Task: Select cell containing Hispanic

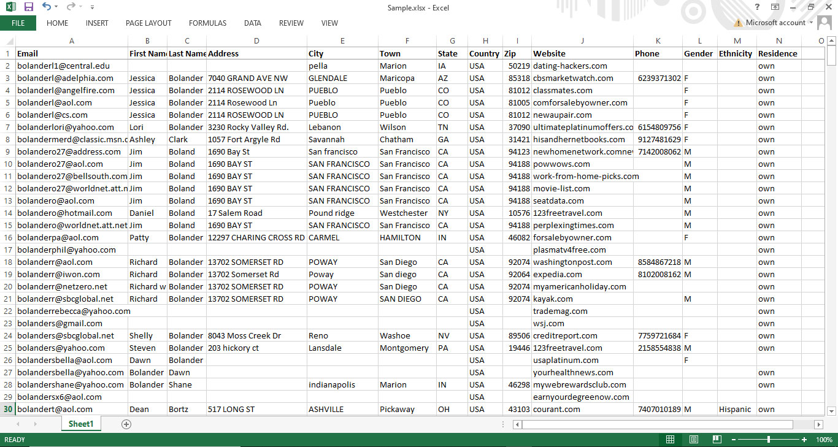Action: pyautogui.click(x=737, y=409)
